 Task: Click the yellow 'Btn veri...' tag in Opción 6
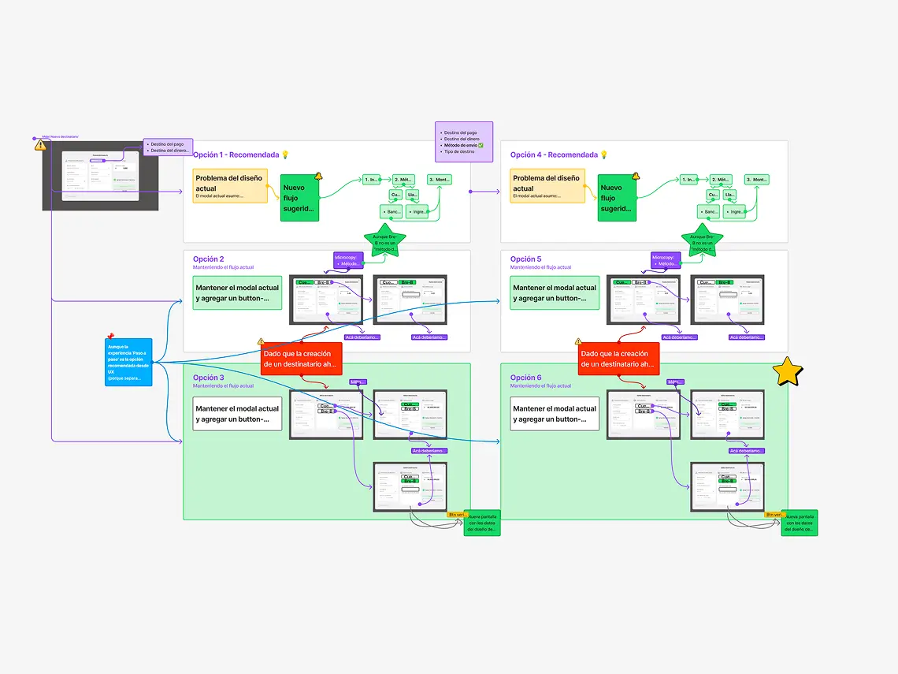pyautogui.click(x=774, y=513)
